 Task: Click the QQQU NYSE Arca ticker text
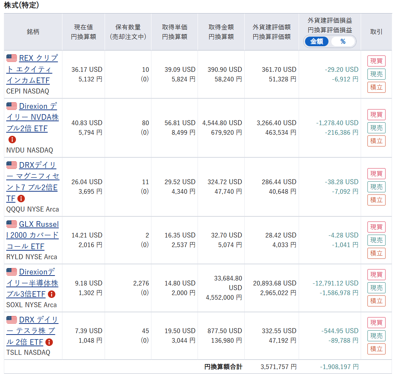(x=33, y=209)
